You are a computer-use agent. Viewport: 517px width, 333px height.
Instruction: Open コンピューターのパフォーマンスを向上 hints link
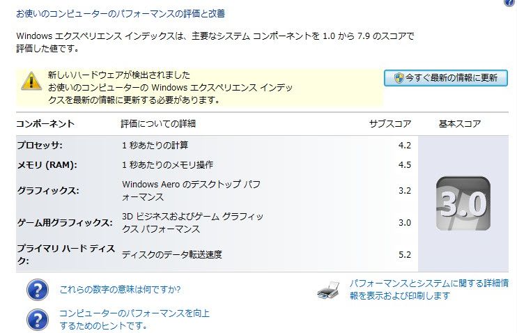134,319
